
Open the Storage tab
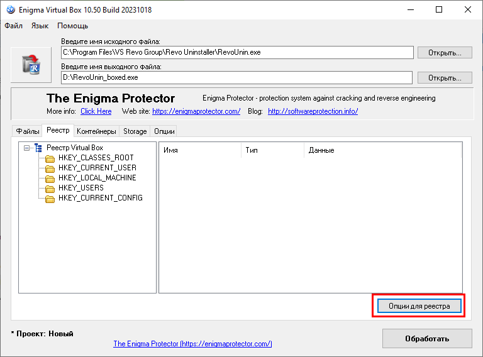tap(135, 131)
